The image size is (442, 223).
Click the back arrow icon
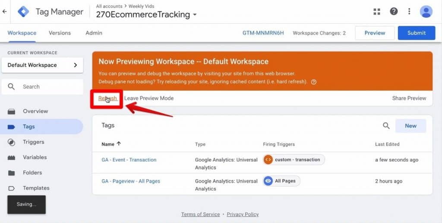5,12
